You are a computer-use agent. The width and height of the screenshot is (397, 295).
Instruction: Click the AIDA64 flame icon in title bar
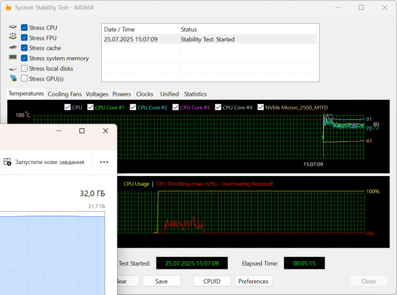click(x=8, y=8)
